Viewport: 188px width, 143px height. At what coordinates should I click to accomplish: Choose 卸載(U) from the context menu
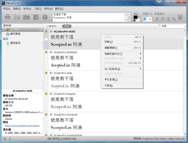(x=122, y=42)
